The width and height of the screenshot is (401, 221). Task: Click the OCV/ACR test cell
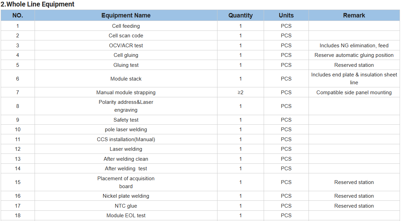[126, 46]
